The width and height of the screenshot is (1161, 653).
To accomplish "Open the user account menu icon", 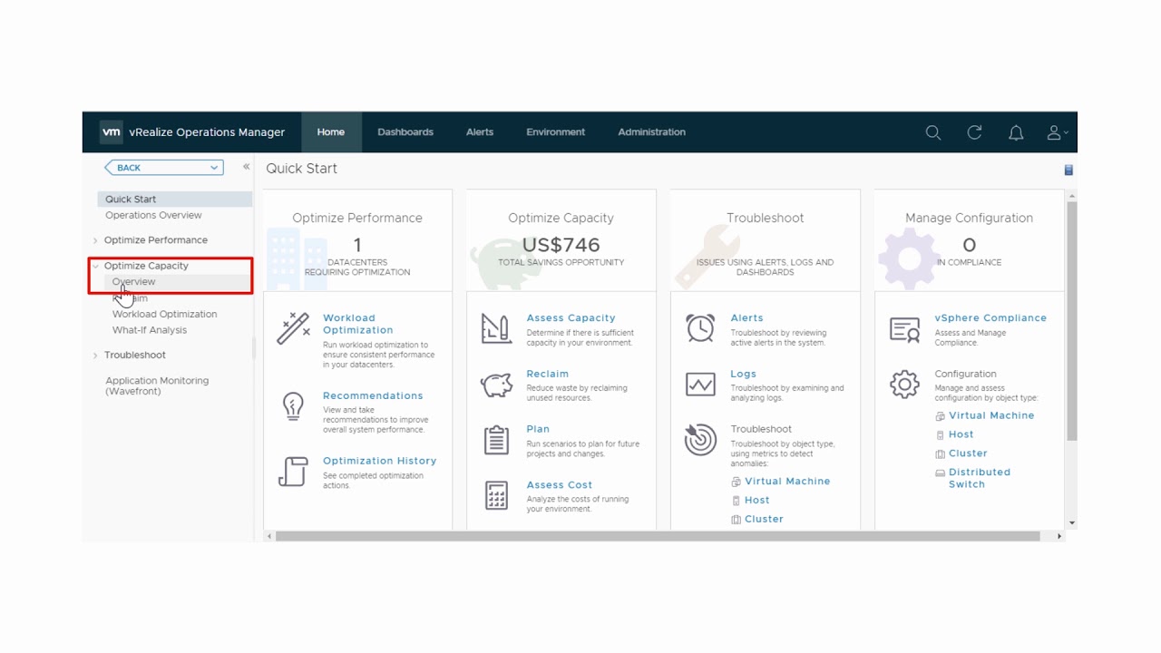I will click(1056, 132).
